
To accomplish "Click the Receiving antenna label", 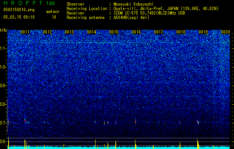I will point(86,18).
